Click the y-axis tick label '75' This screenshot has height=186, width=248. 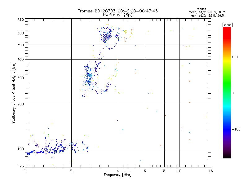(22, 166)
